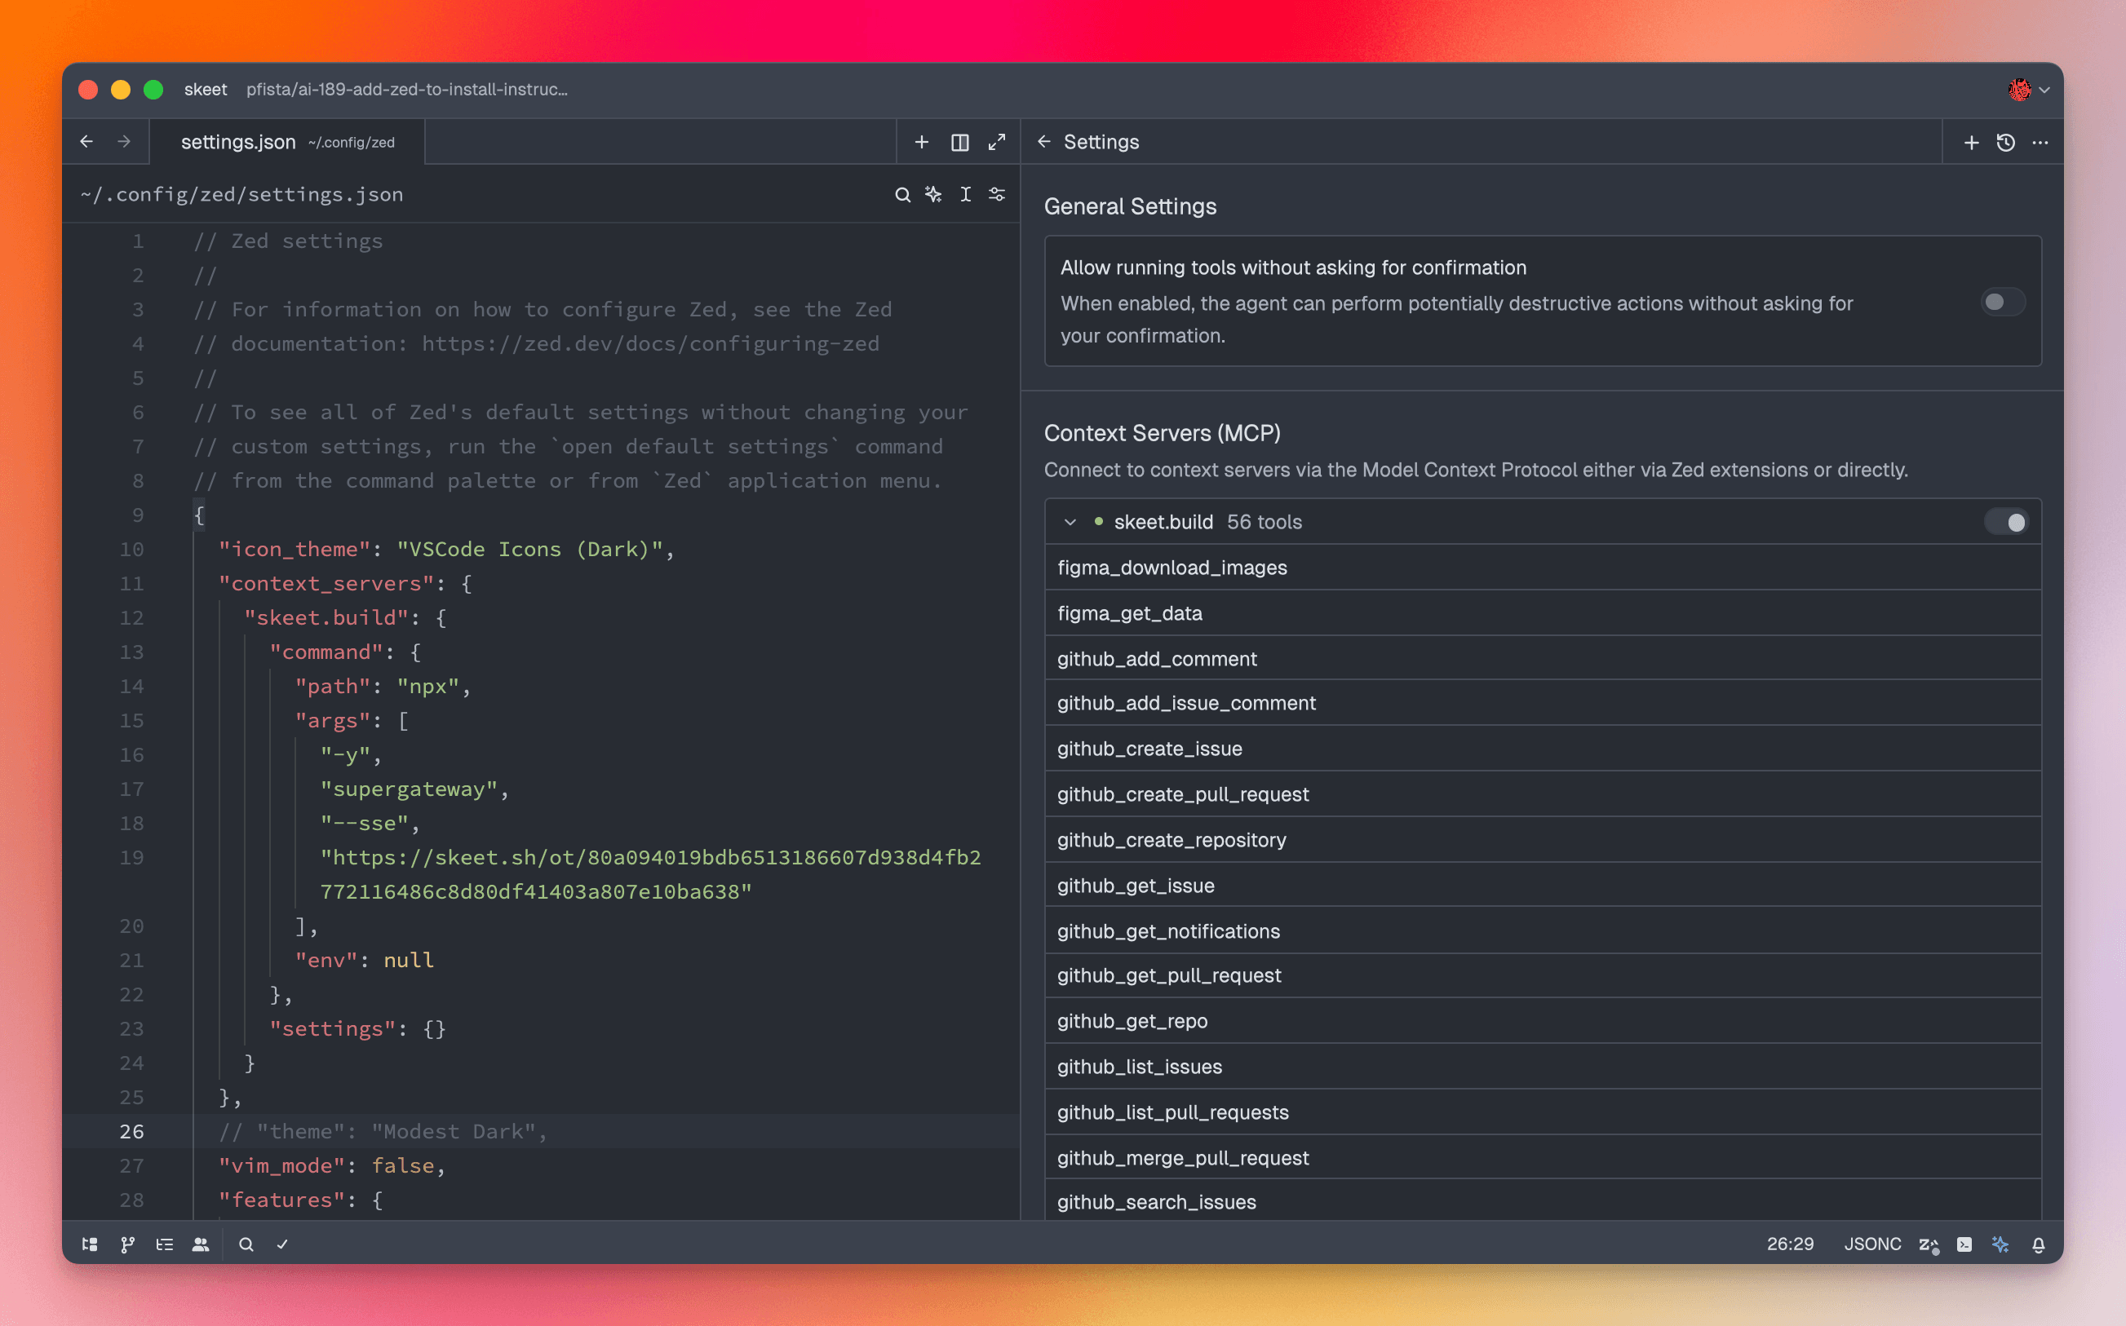Open go-to-line from cursor position 26:29

click(x=1790, y=1244)
